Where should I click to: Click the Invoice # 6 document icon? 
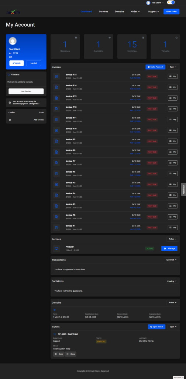56,174
